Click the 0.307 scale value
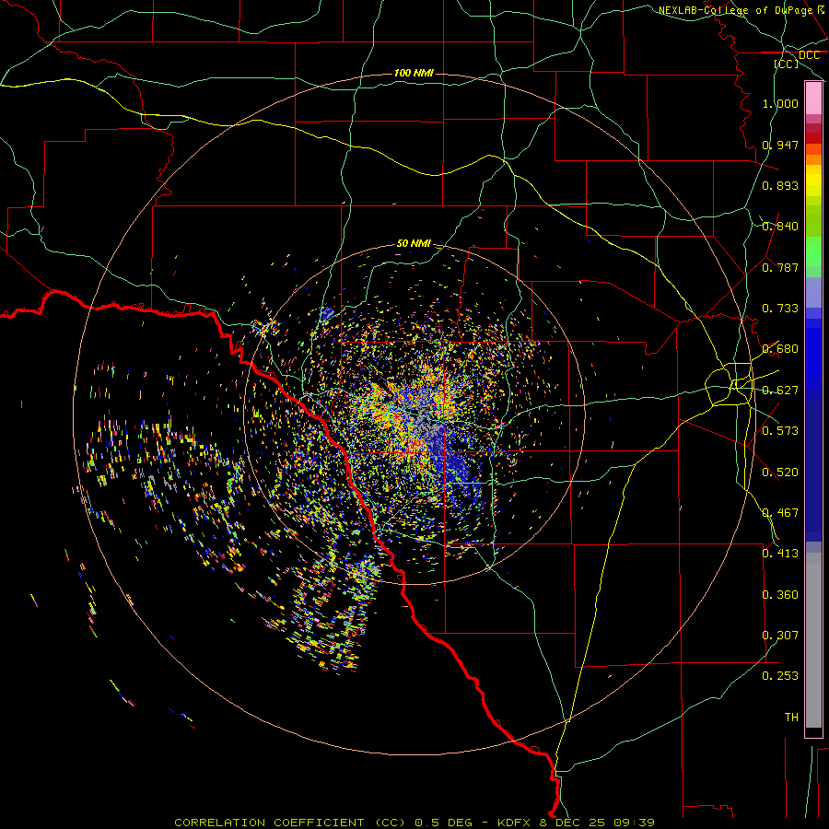Image resolution: width=829 pixels, height=829 pixels. [x=780, y=636]
